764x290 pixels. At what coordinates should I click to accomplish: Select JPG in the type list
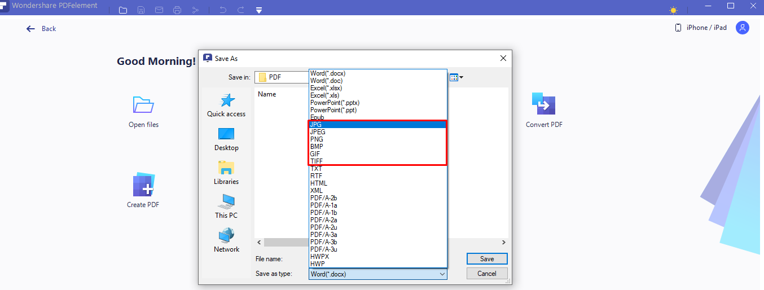tap(378, 125)
